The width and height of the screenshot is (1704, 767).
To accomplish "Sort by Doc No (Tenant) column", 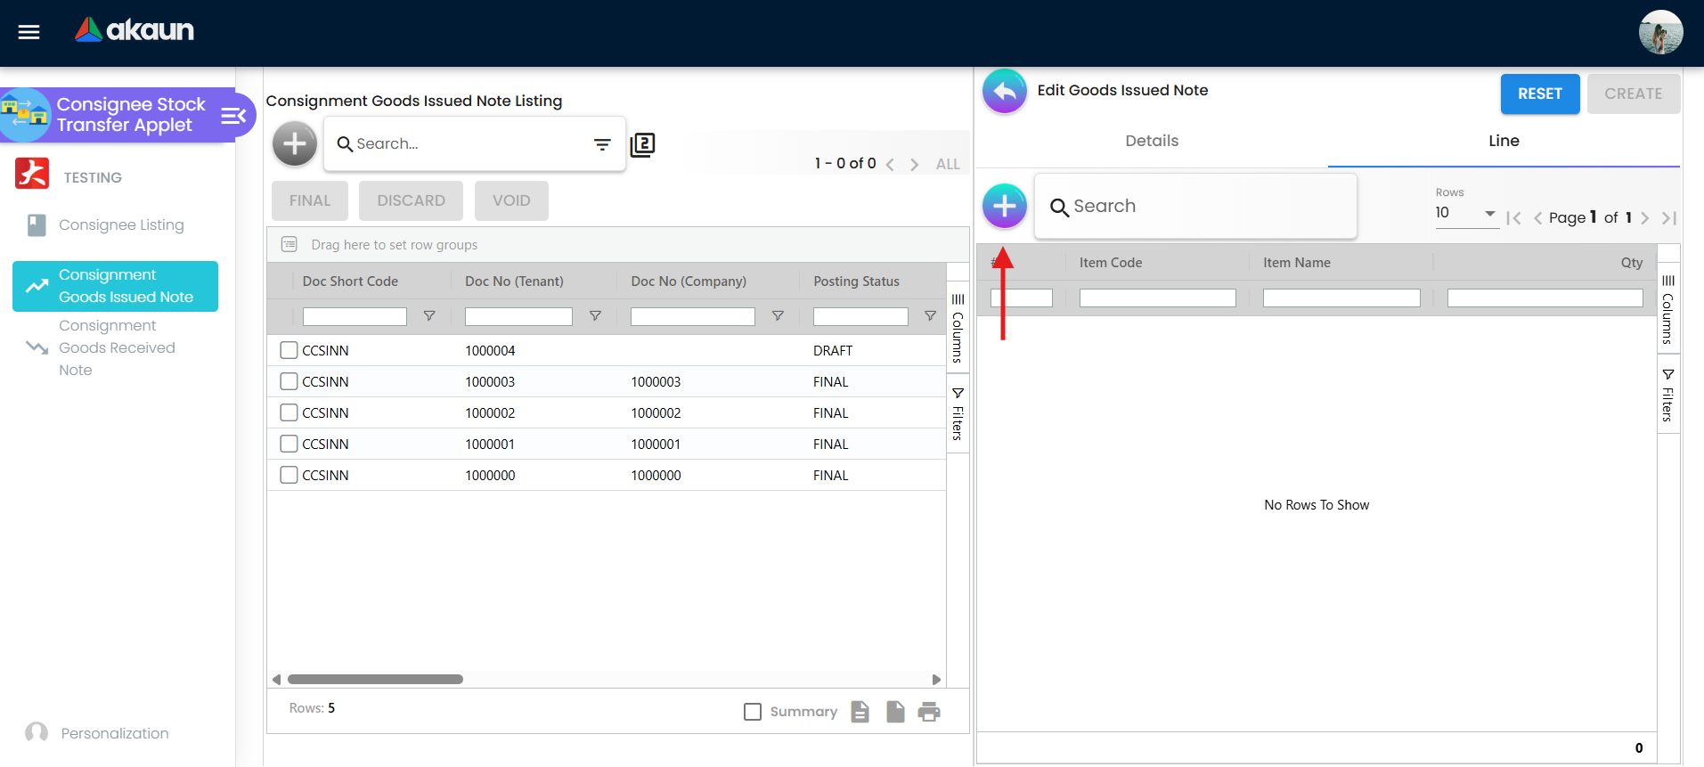I will (514, 282).
